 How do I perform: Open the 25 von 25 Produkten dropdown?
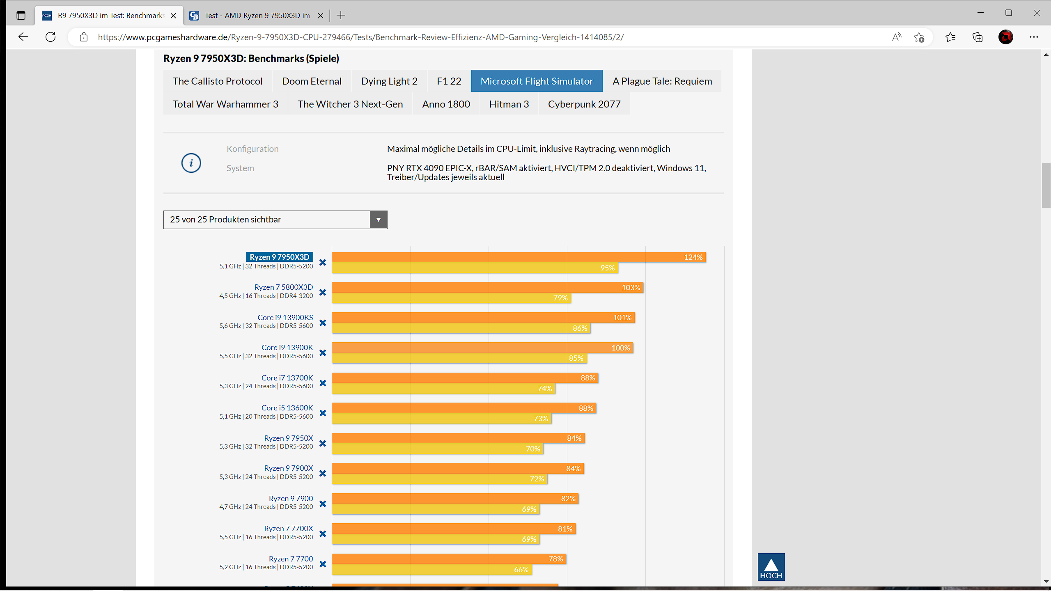click(x=267, y=220)
